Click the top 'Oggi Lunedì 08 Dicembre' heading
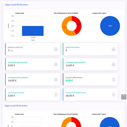The width and height of the screenshot is (127, 127). [17, 5]
